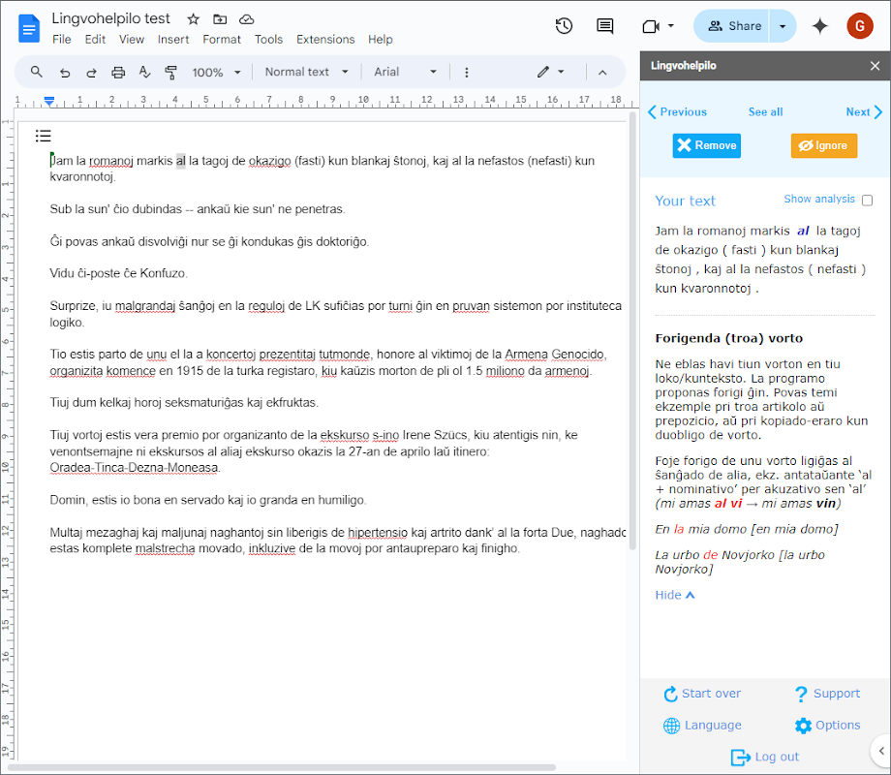Click underlined word 'malstrecha' in document
Viewport: 891px width, 775px height.
[x=165, y=548]
